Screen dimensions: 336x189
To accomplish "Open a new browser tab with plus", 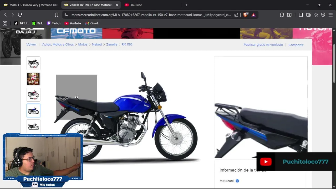I will click(x=186, y=5).
